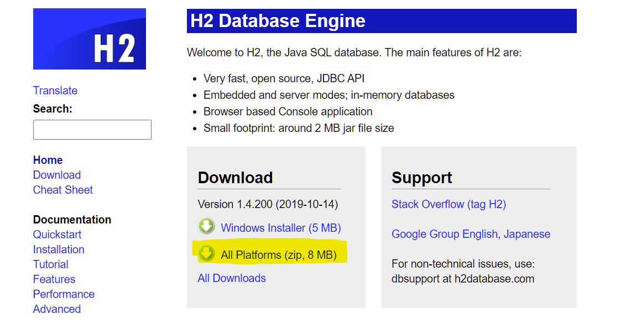Open the Cheat Sheet link
Screen dimensions: 631x325
(x=63, y=190)
